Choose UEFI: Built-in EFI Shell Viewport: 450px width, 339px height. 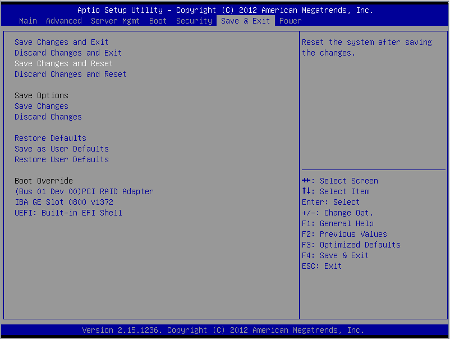coord(68,213)
